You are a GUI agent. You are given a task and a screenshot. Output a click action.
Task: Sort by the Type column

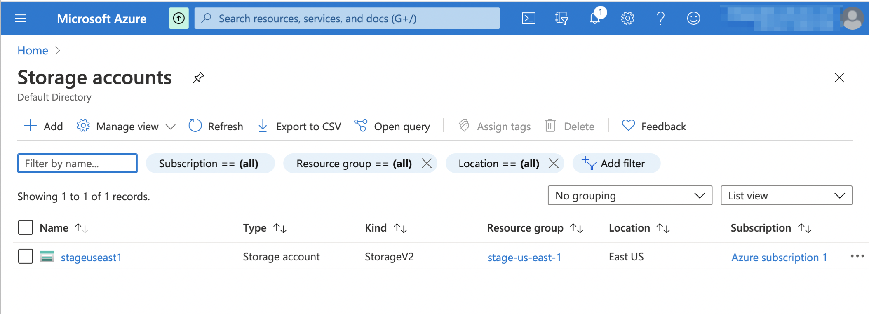265,228
